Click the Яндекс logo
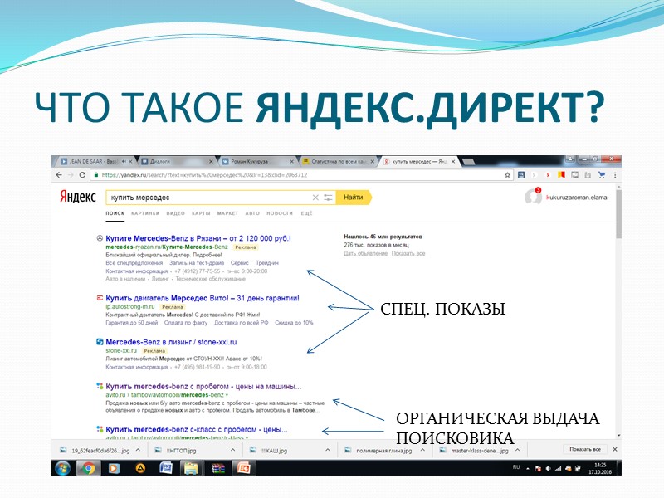This screenshot has height=498, width=664. tap(77, 197)
